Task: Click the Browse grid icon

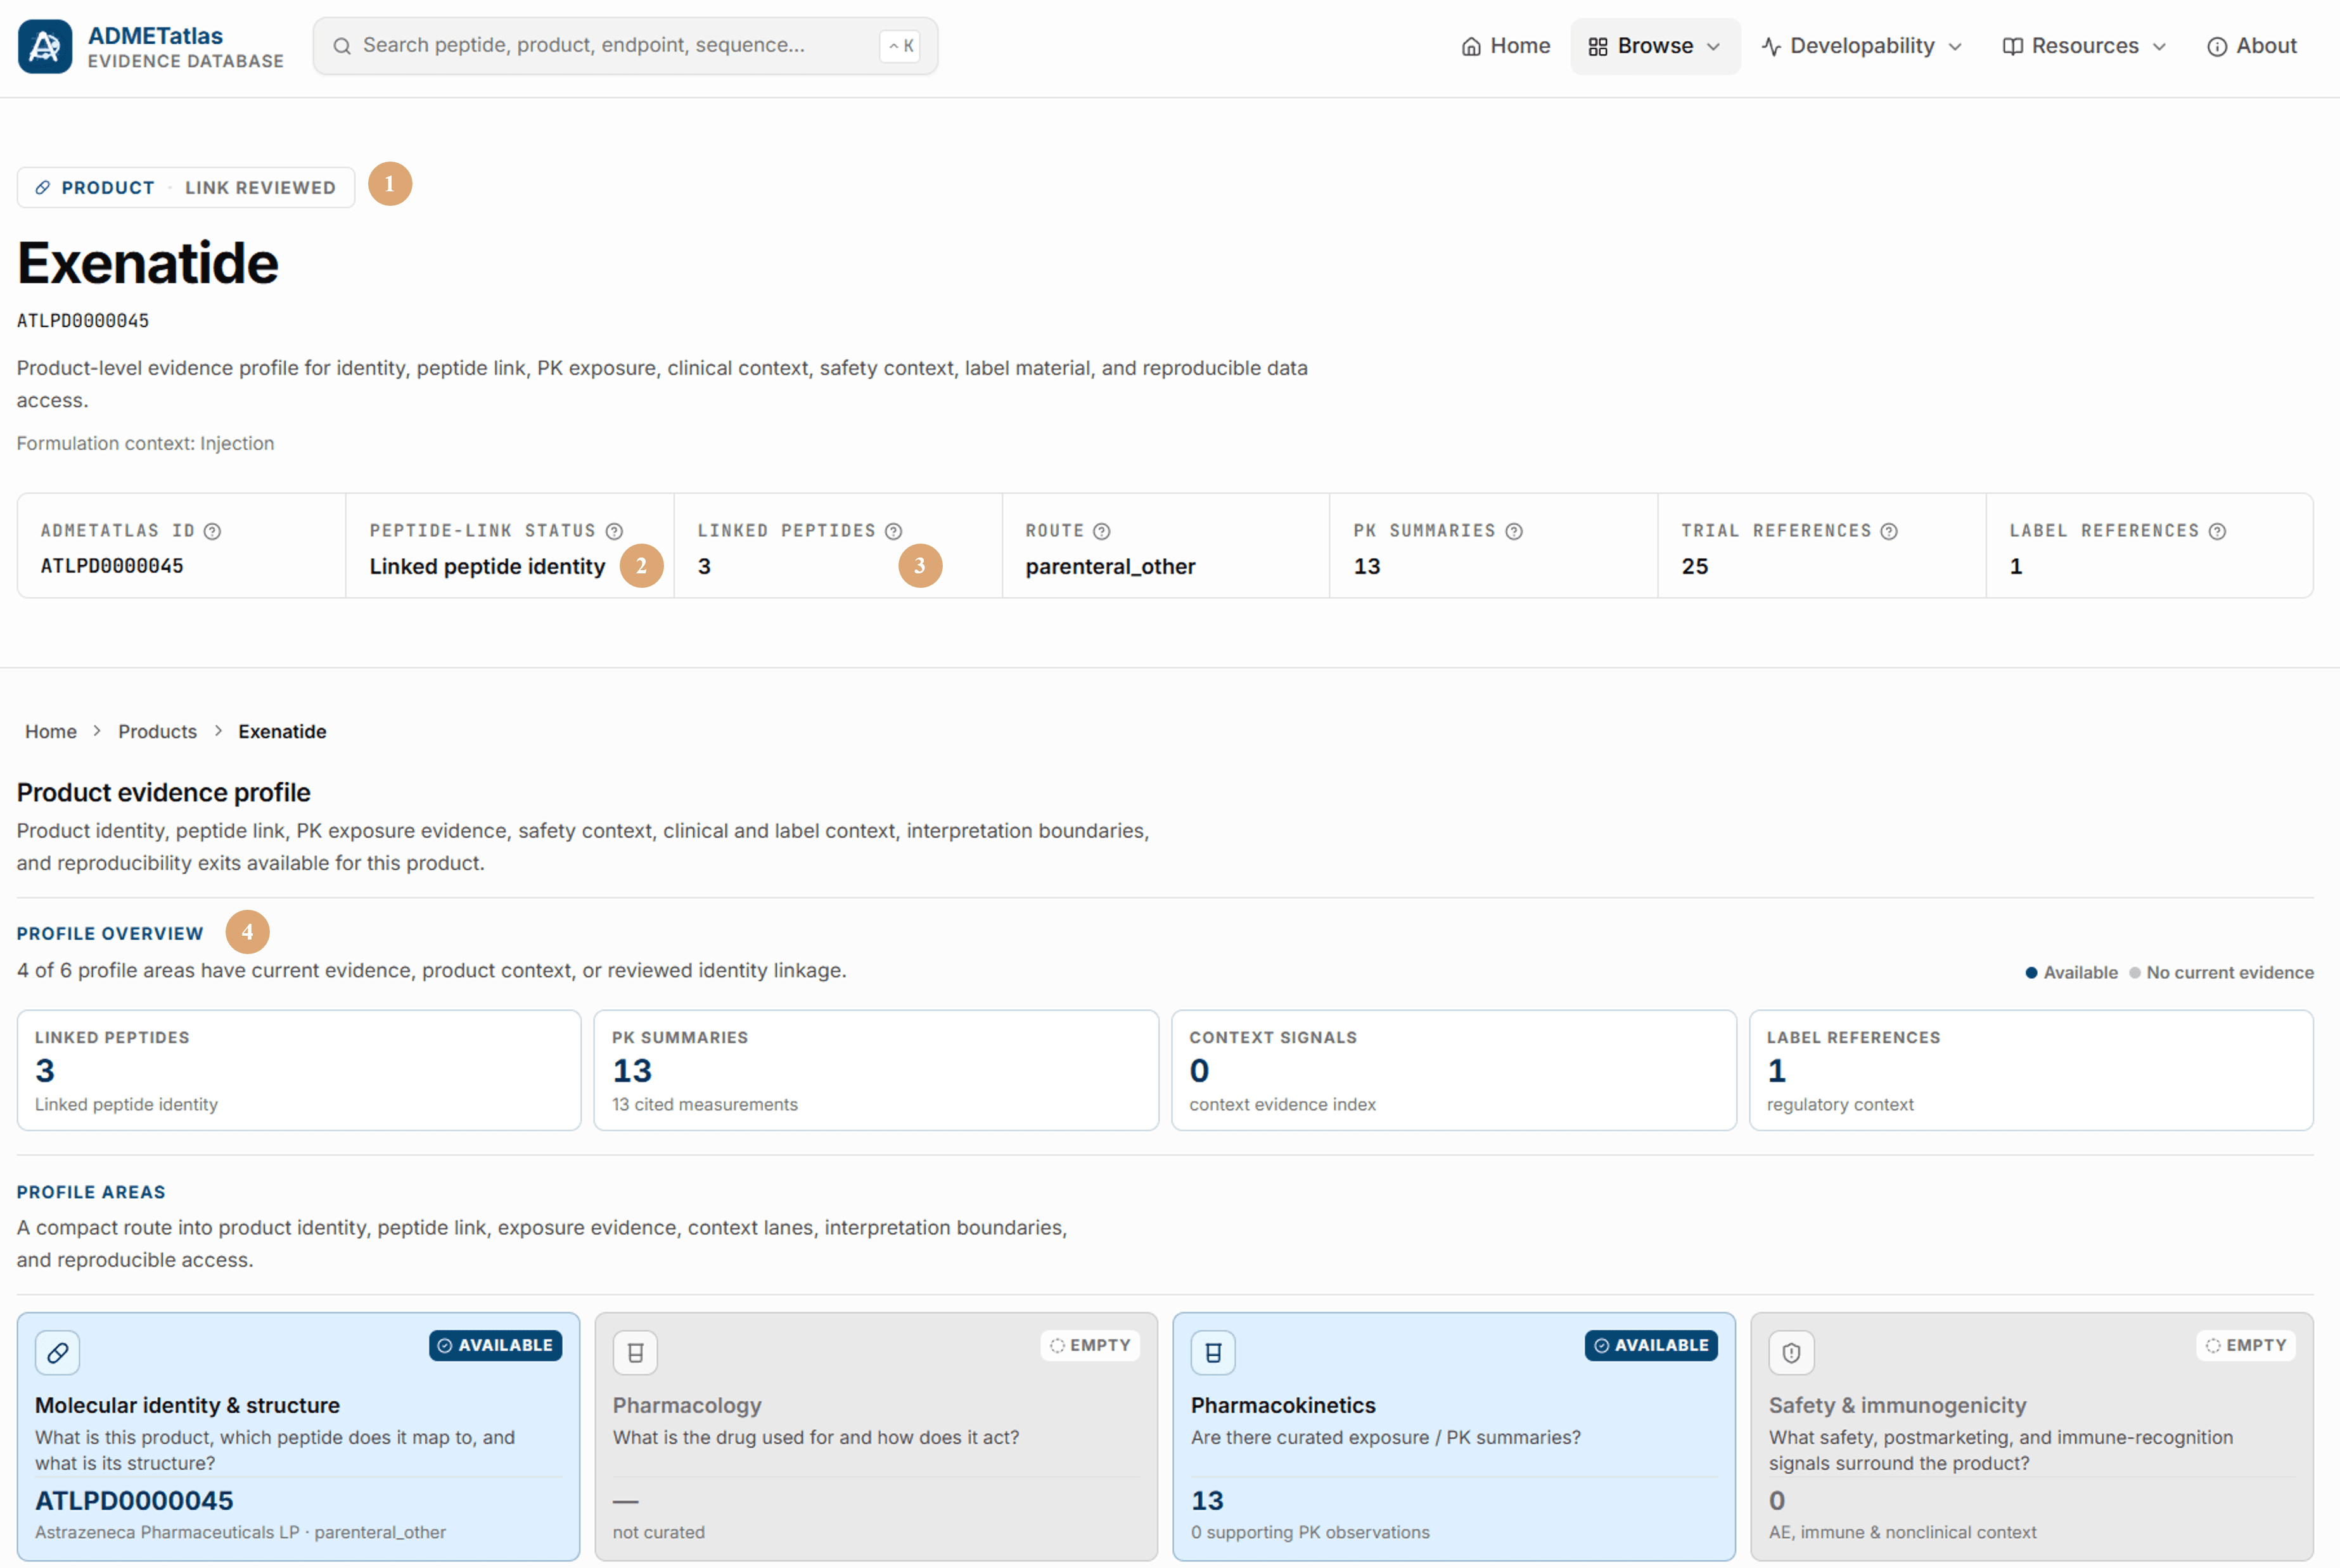Action: tap(1598, 46)
